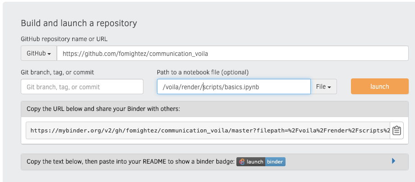Expand the README badge text section
The height and width of the screenshot is (182, 415).
(393, 161)
